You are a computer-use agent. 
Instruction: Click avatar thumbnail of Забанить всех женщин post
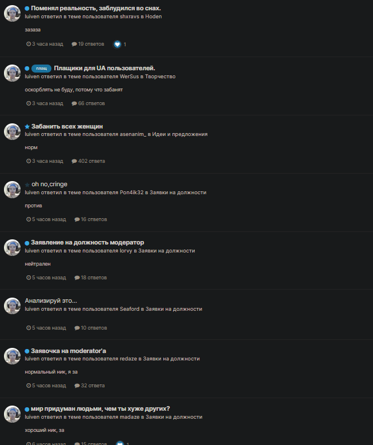point(12,131)
